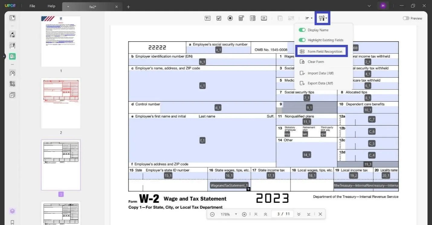This screenshot has width=432, height=225.
Task: Toggle Highlight Existing Fields switch
Action: (302, 40)
